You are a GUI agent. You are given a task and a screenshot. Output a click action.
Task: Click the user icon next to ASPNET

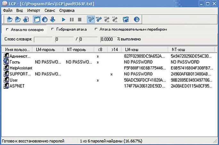[x=6, y=86]
